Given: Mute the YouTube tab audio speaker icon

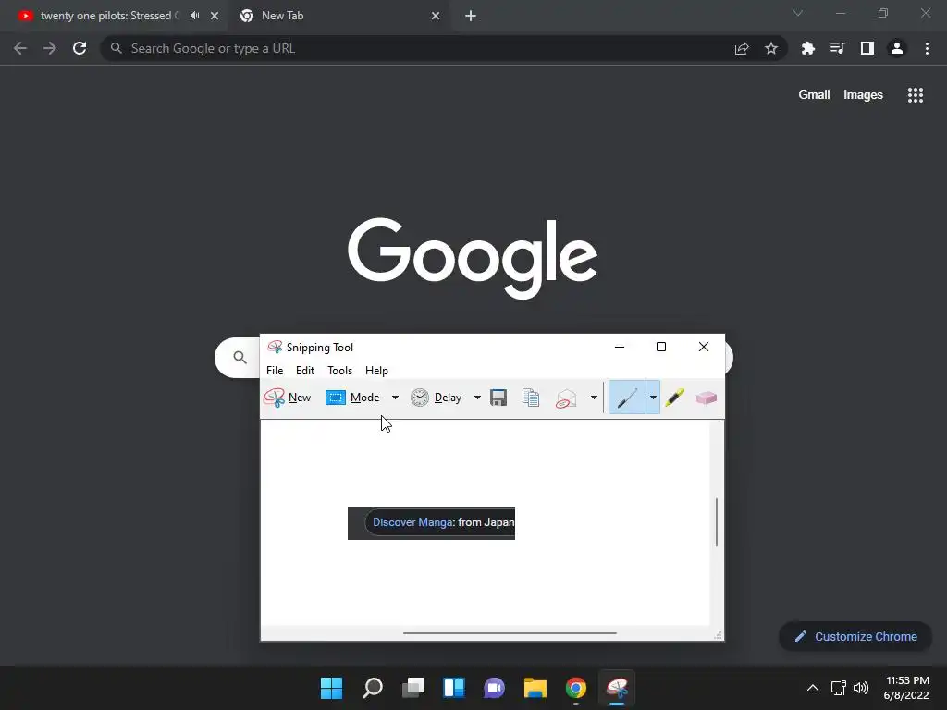Looking at the screenshot, I should 194,16.
